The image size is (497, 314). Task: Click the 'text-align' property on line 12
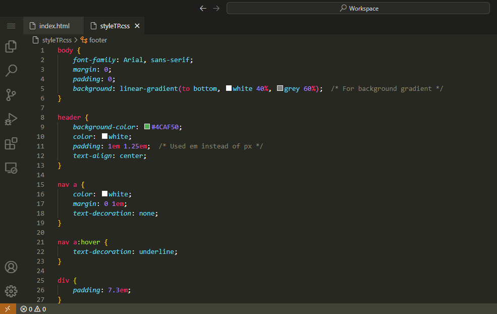coord(92,155)
